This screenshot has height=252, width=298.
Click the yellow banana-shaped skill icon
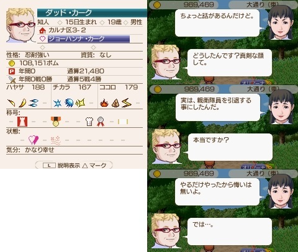[x=22, y=103]
